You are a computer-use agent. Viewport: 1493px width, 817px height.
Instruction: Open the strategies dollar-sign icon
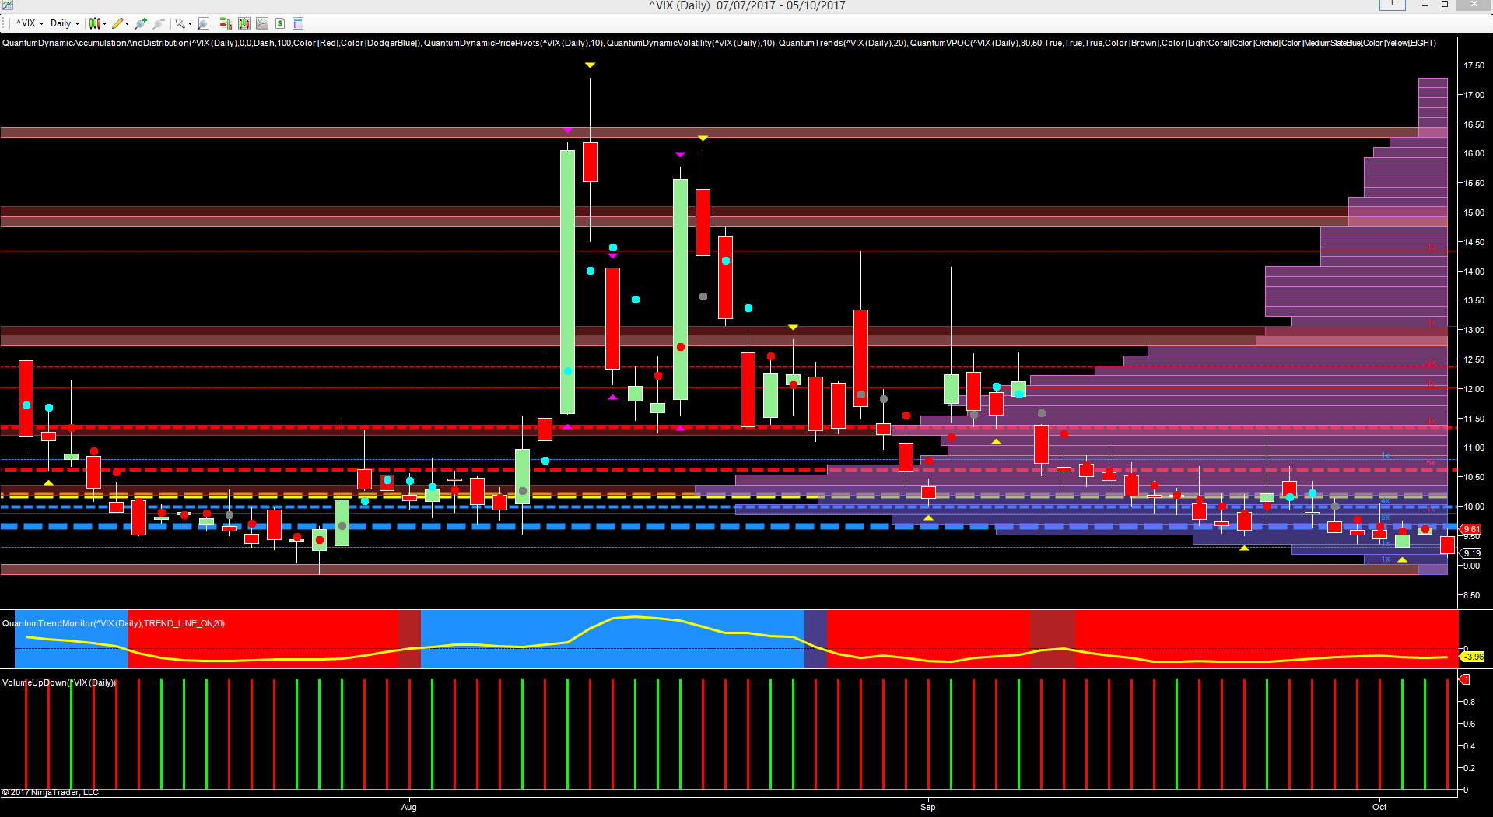[x=280, y=23]
